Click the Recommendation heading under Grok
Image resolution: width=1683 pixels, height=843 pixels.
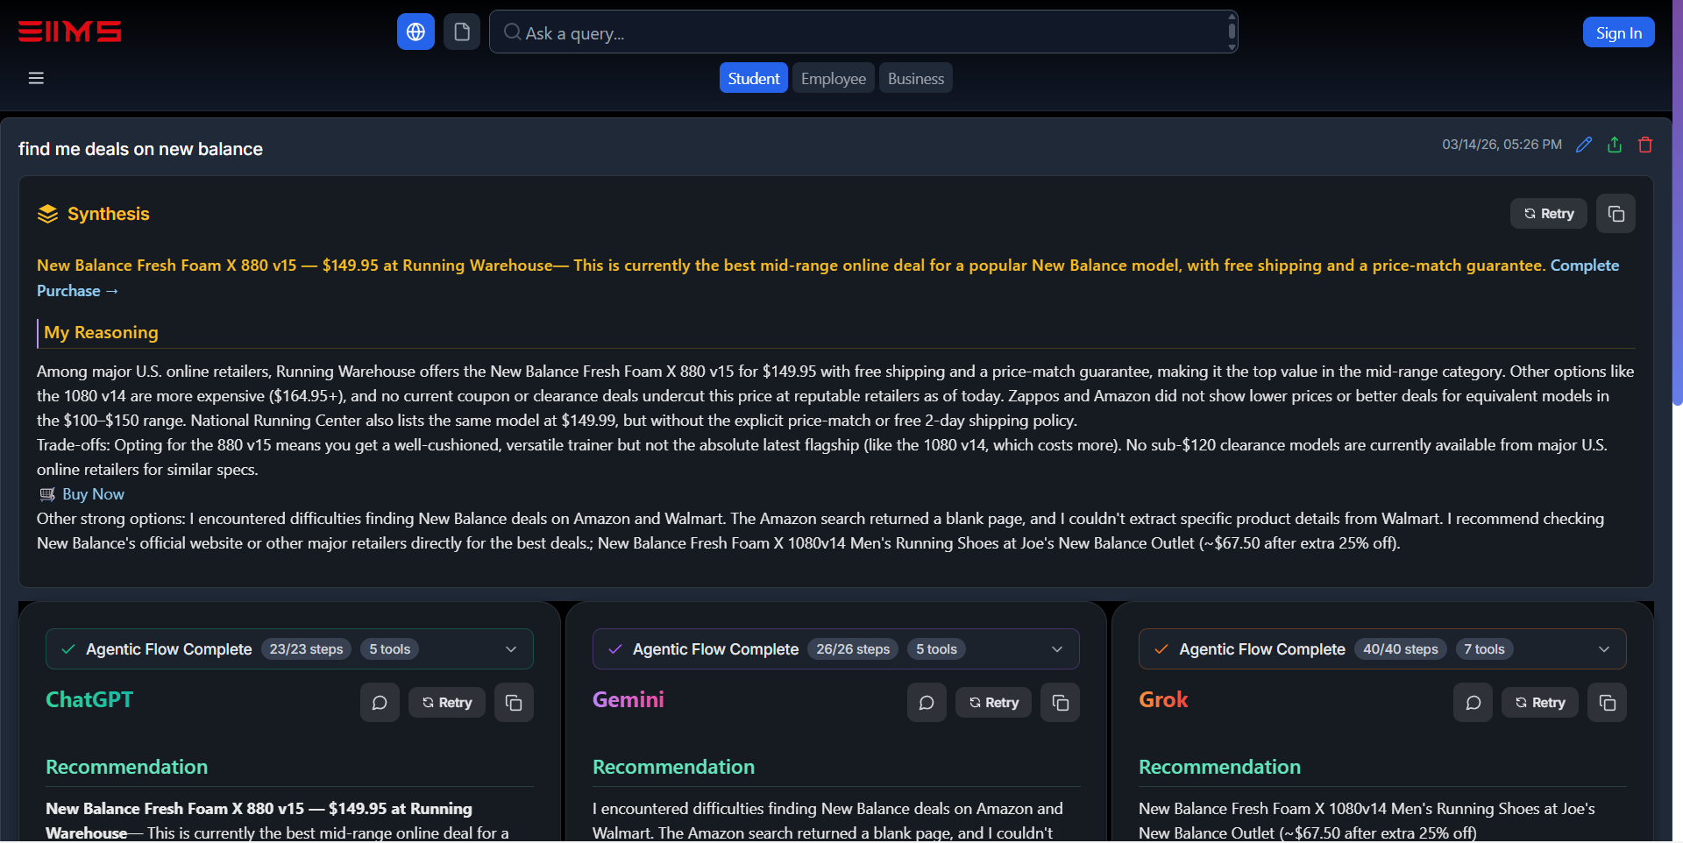1219,767
